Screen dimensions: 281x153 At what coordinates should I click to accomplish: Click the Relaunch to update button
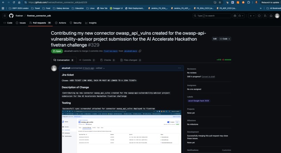pos(270,2)
